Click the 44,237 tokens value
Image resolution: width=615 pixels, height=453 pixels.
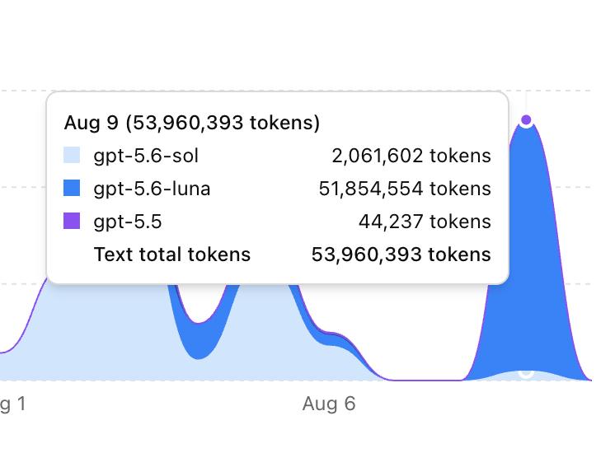pyautogui.click(x=425, y=222)
